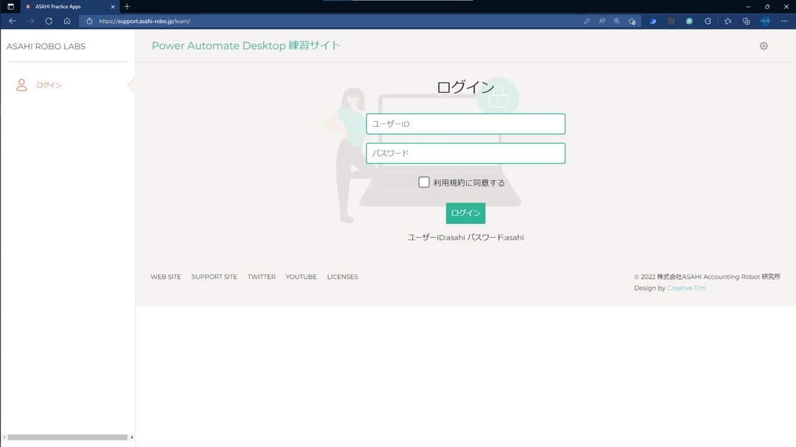Open the WEB SITE footer link
This screenshot has height=447, width=796.
[x=166, y=277]
